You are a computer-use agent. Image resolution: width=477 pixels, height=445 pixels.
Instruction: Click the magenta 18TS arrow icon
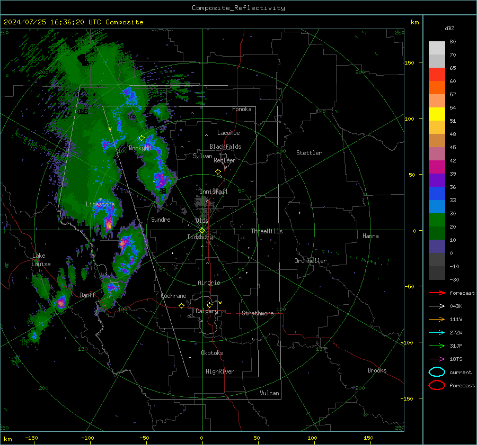437,359
